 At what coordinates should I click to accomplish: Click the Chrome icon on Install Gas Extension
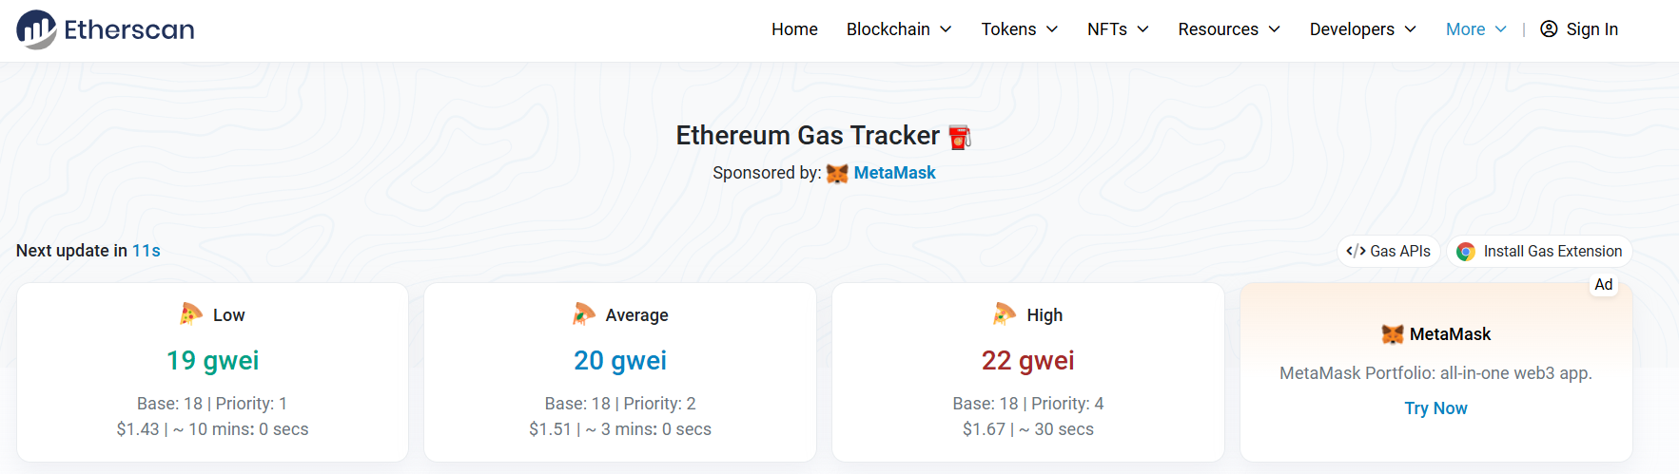coord(1466,252)
